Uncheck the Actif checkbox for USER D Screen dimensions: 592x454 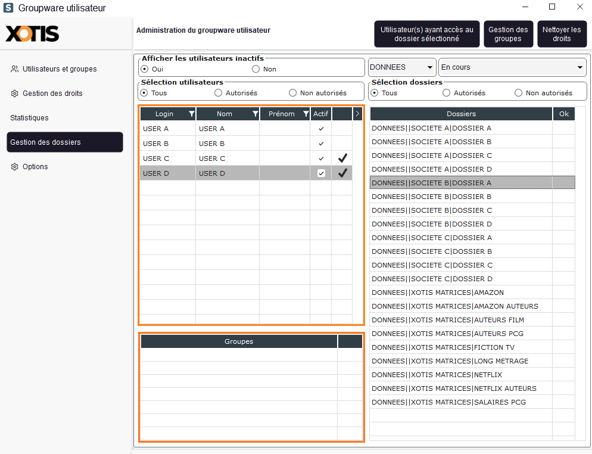pyautogui.click(x=321, y=173)
